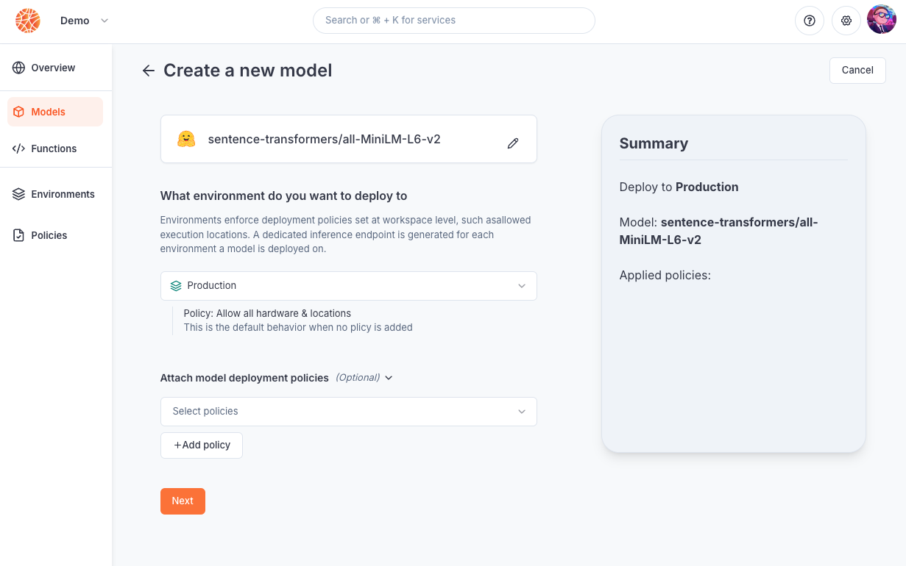The image size is (906, 566).
Task: Click the user avatar picture
Action: (882, 20)
